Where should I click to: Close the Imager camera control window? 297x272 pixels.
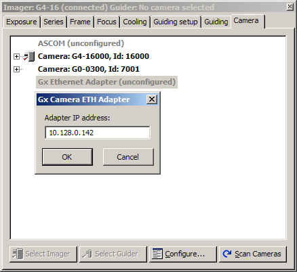290,7
